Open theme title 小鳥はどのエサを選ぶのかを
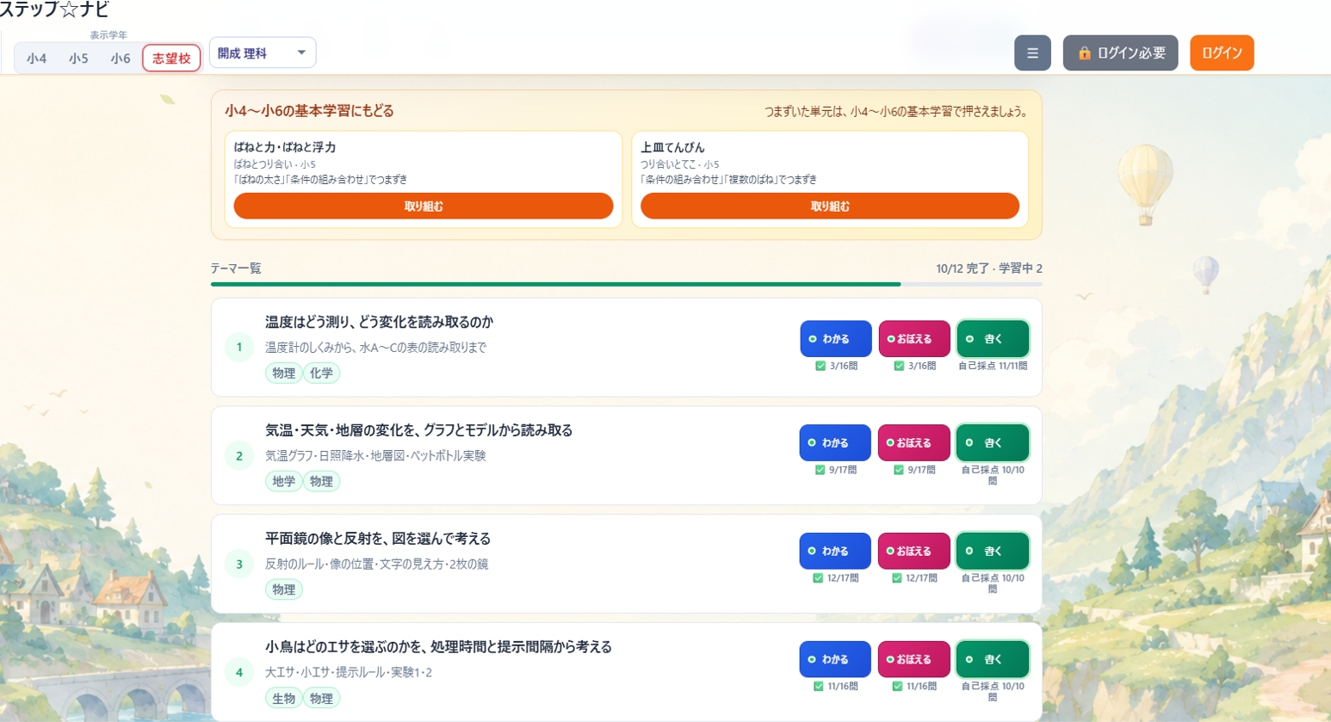 438,647
